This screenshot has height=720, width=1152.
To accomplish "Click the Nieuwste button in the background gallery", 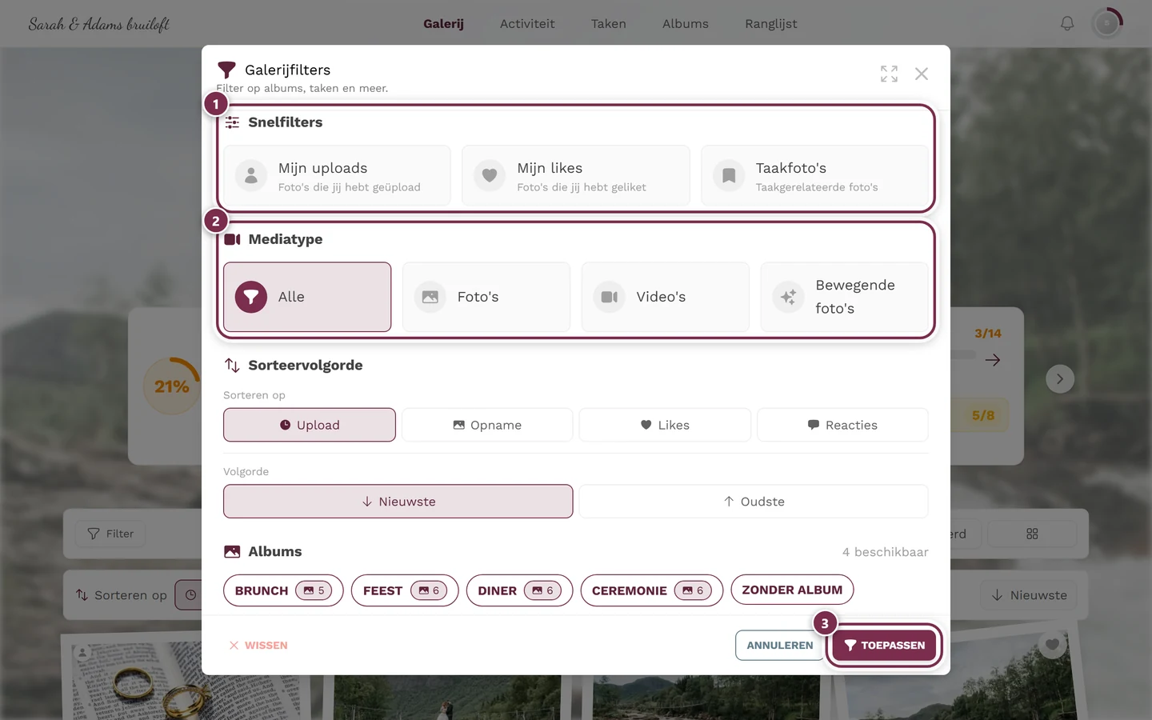I will click(x=1029, y=595).
